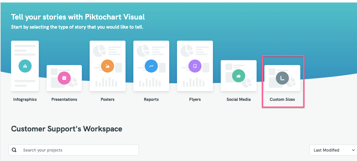Click the purple Flyers note icon
This screenshot has width=357, height=161.
pyautogui.click(x=195, y=66)
